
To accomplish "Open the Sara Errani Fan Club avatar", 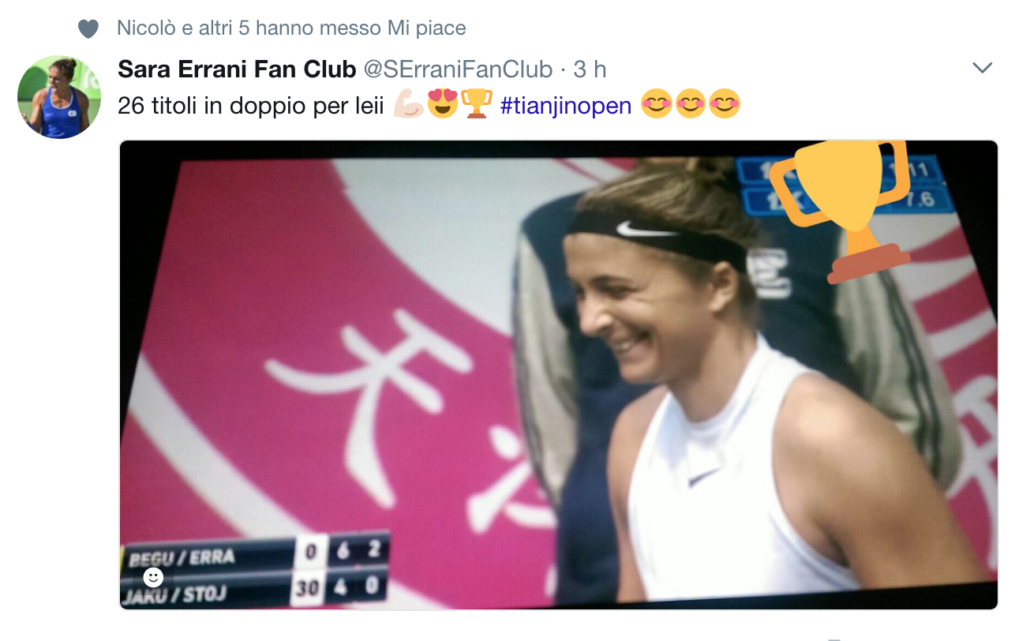I will click(59, 97).
